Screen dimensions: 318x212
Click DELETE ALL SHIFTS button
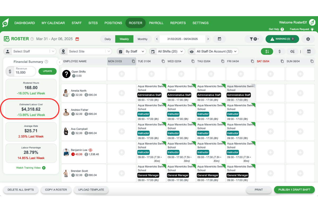(20, 190)
